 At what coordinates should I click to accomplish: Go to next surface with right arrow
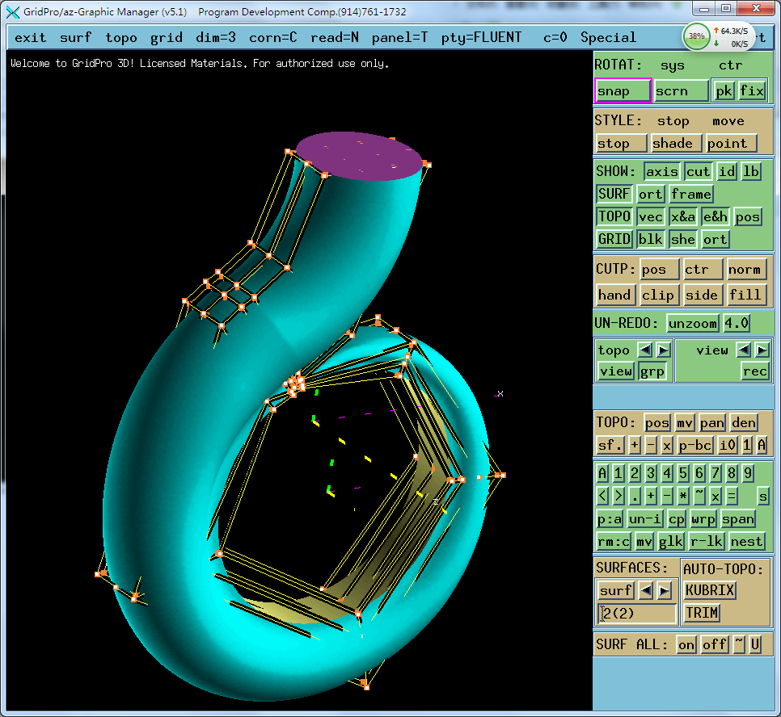click(x=665, y=590)
